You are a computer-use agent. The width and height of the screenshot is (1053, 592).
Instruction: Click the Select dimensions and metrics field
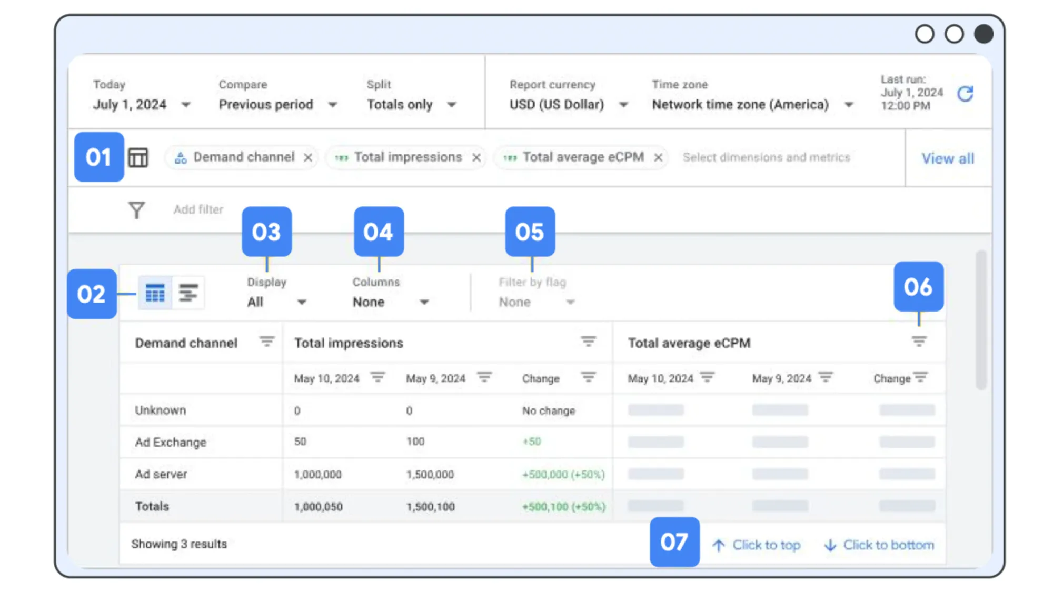click(x=766, y=157)
